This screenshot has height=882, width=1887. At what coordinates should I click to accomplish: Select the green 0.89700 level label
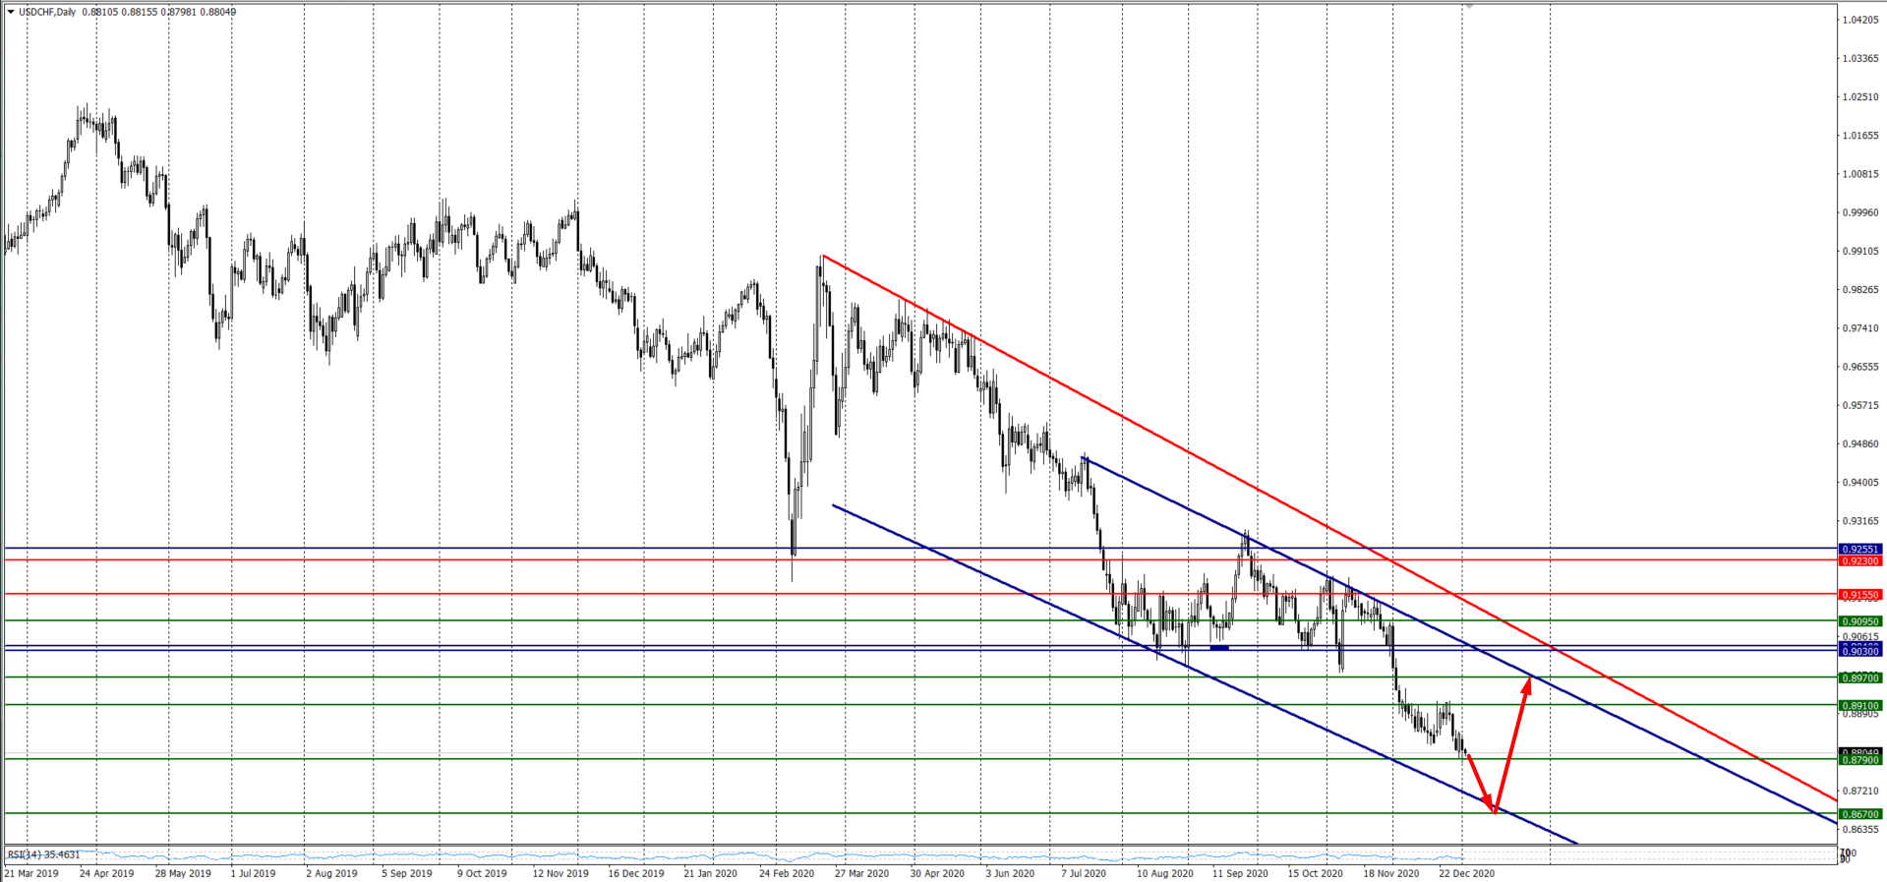[1859, 678]
